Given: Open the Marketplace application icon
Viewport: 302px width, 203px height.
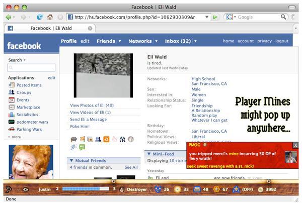Looking at the screenshot, I should [12, 107].
